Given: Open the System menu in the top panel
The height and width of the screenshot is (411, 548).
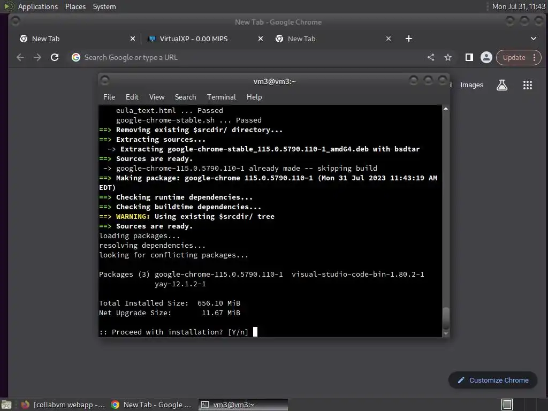Looking at the screenshot, I should pos(104,6).
